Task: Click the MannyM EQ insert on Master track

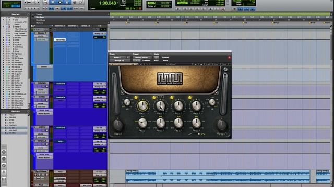Action: tap(60, 39)
